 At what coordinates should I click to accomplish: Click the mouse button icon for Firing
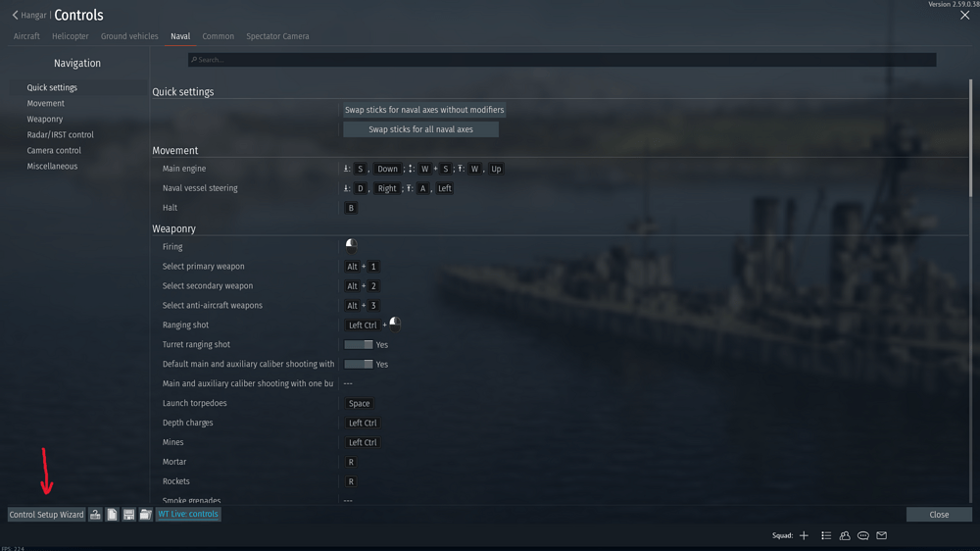(351, 246)
